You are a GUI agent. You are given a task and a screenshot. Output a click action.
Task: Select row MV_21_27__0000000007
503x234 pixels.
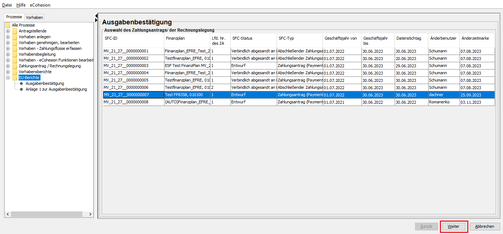[299, 95]
